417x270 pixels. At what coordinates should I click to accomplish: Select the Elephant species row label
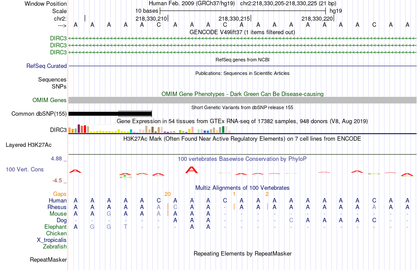tap(55, 227)
